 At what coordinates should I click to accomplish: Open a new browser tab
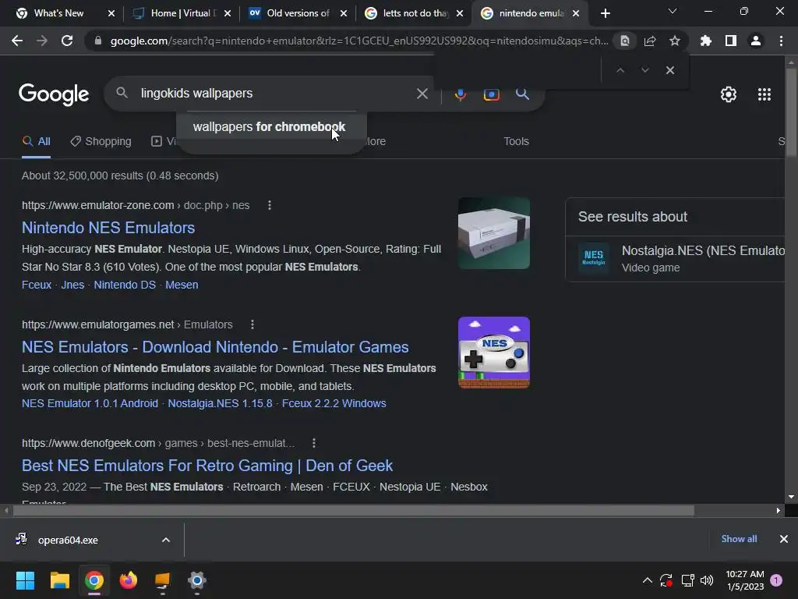click(605, 13)
